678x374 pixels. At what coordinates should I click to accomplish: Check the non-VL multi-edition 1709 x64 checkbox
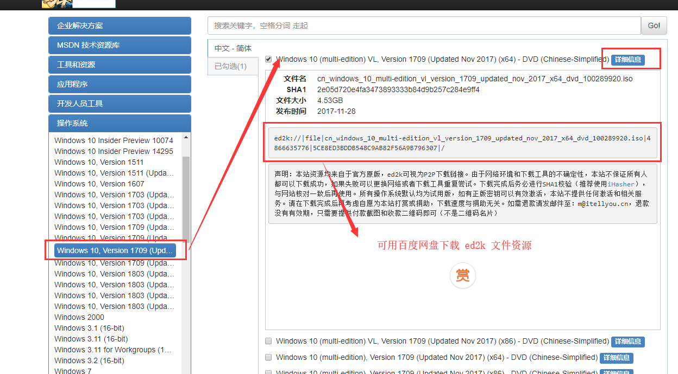coord(268,357)
